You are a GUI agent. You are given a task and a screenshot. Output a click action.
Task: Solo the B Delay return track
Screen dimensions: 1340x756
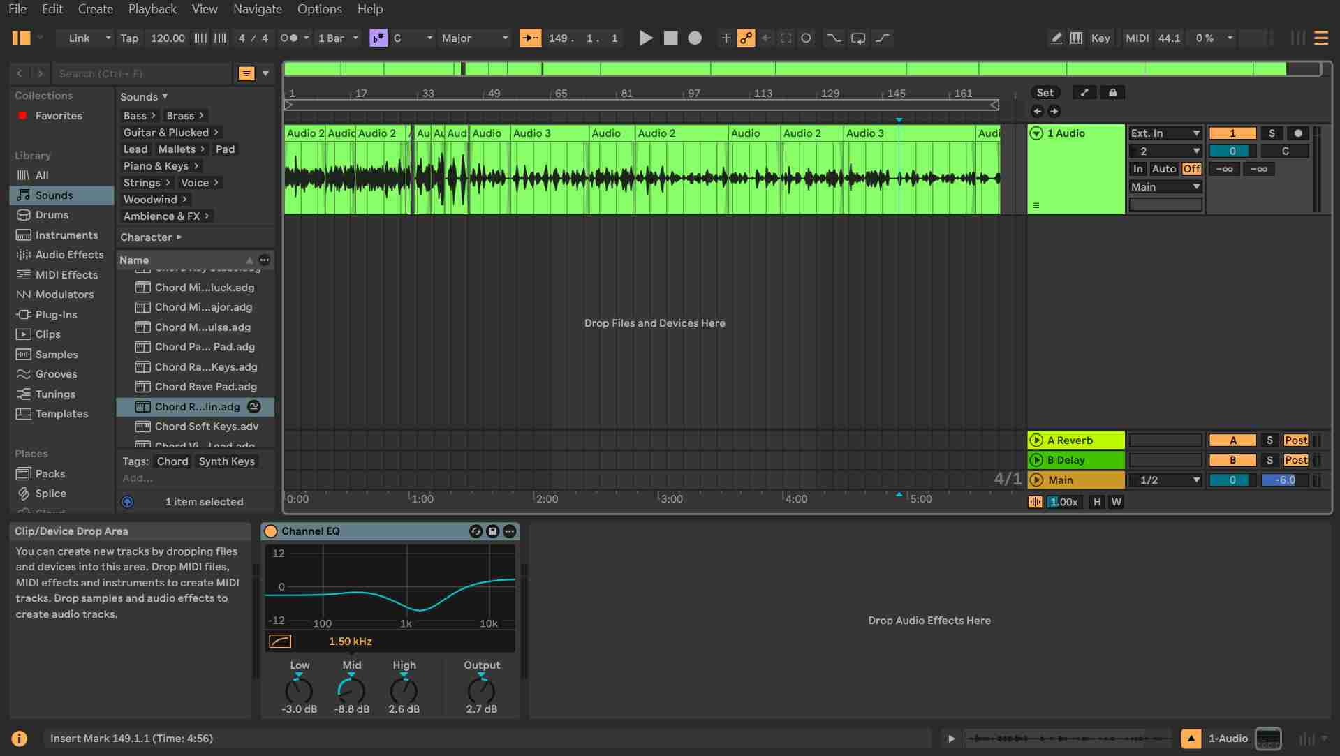pyautogui.click(x=1269, y=459)
